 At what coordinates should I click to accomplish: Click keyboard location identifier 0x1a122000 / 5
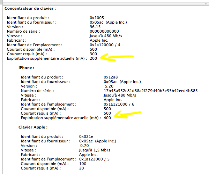(x=94, y=159)
